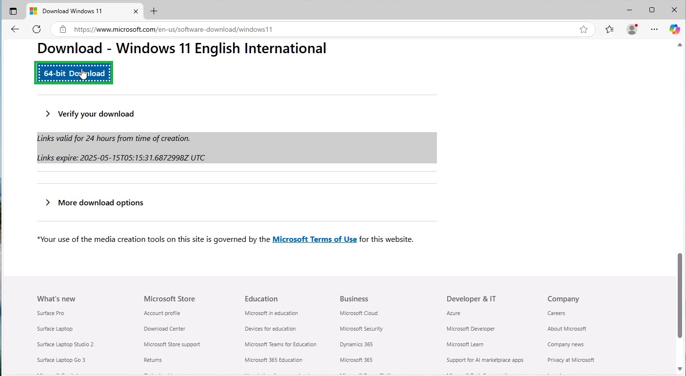Open a new tab with plus button
The height and width of the screenshot is (376, 686).
point(154,11)
